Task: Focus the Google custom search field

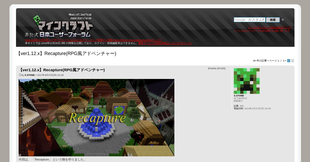Action: point(250,20)
